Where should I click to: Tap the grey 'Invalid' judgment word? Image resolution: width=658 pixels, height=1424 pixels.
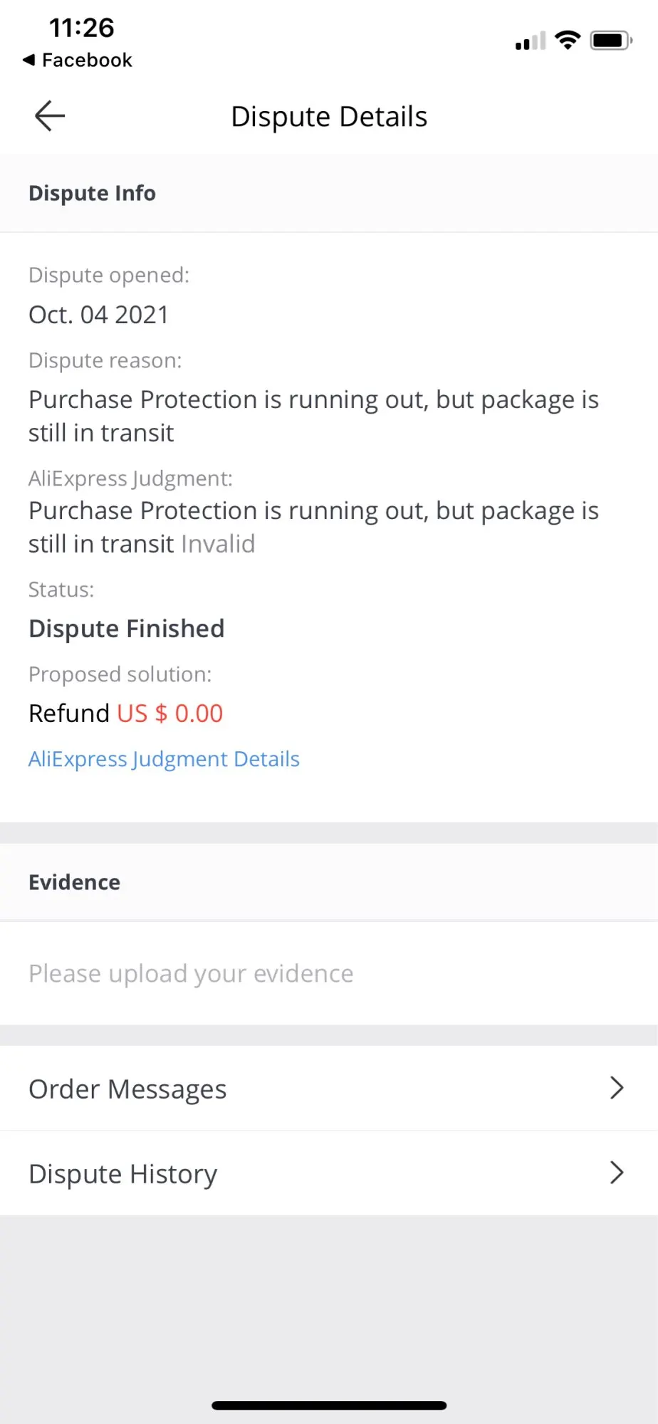(x=218, y=544)
